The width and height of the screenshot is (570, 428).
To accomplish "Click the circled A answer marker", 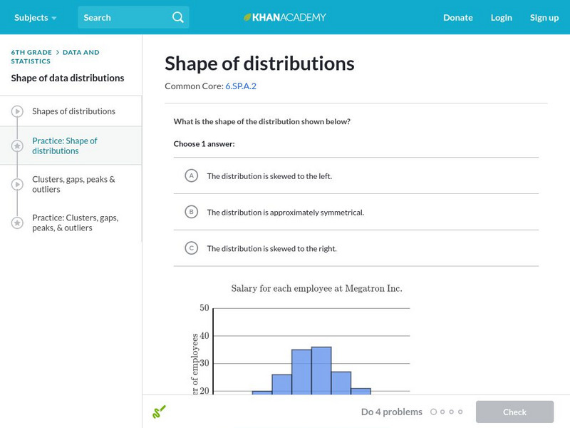I will tap(190, 175).
